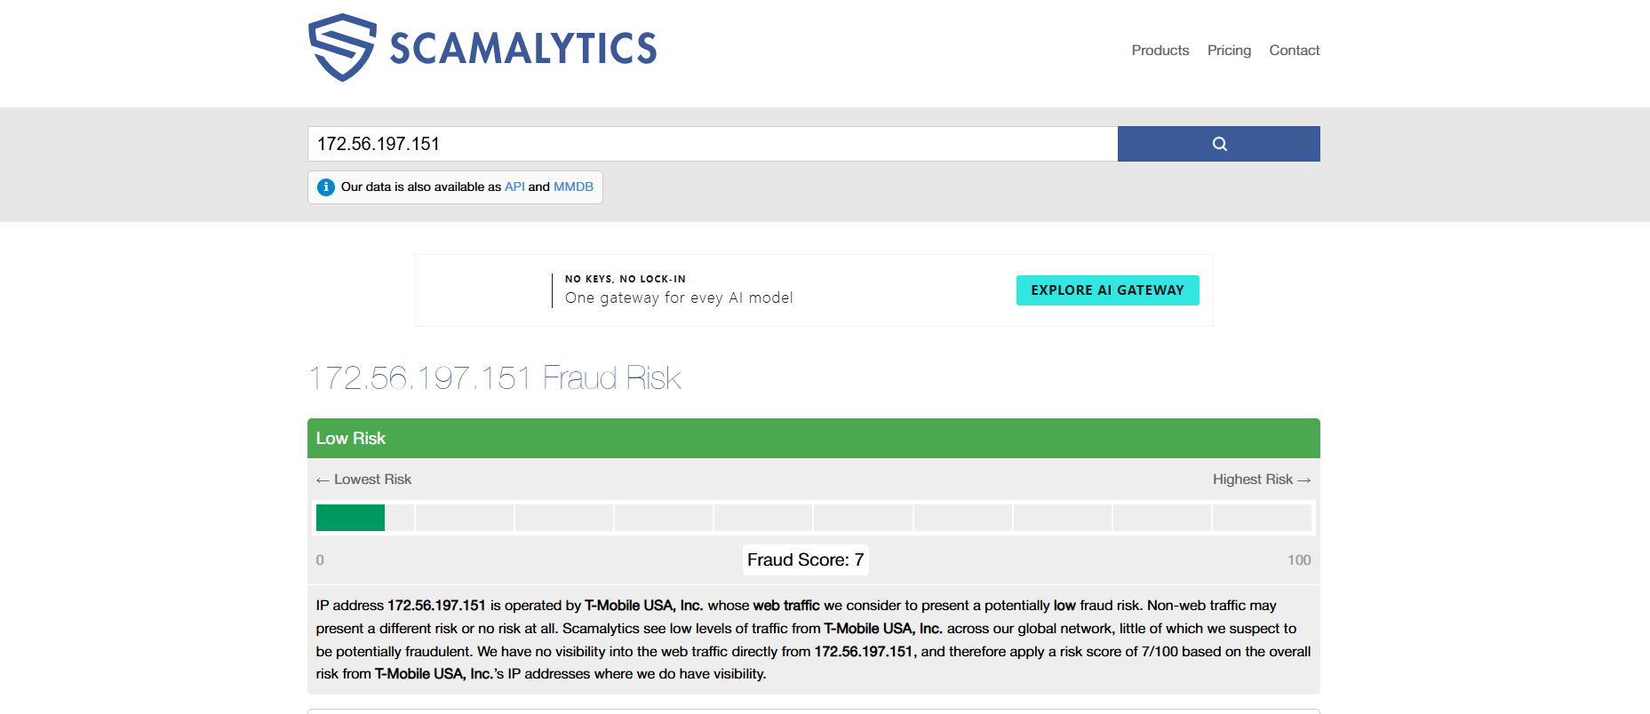Click the 100 scale maximum label
1650x714 pixels.
1299,560
